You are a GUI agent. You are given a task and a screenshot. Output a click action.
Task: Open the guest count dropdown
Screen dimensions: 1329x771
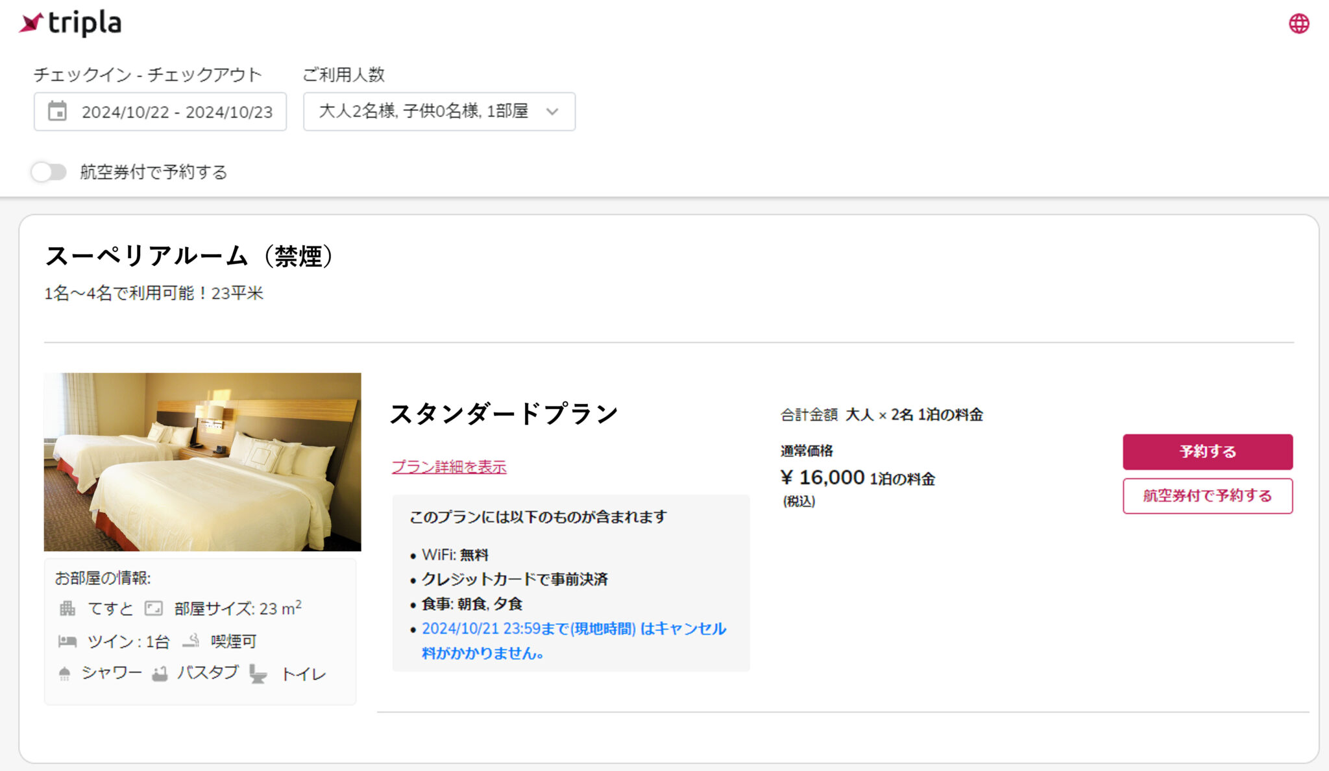click(439, 112)
